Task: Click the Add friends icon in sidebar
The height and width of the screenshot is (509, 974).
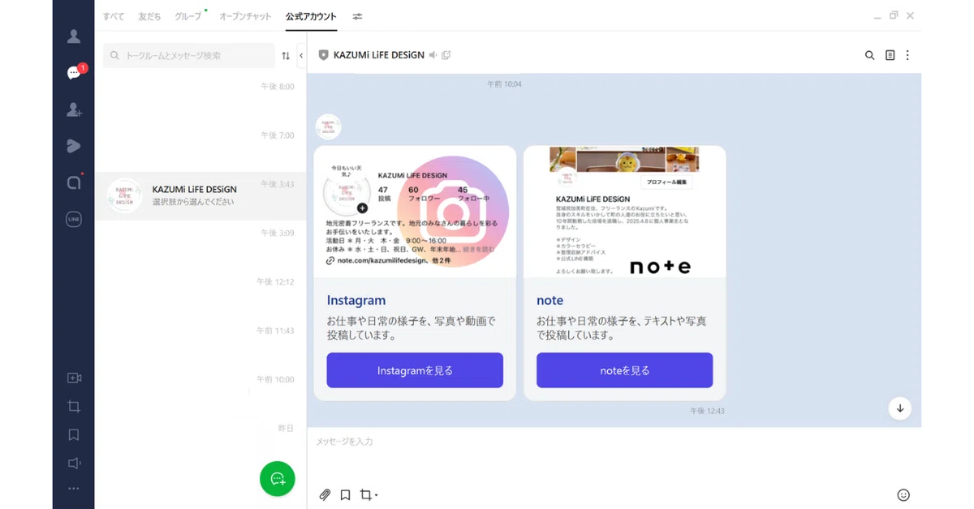Action: pos(74,109)
